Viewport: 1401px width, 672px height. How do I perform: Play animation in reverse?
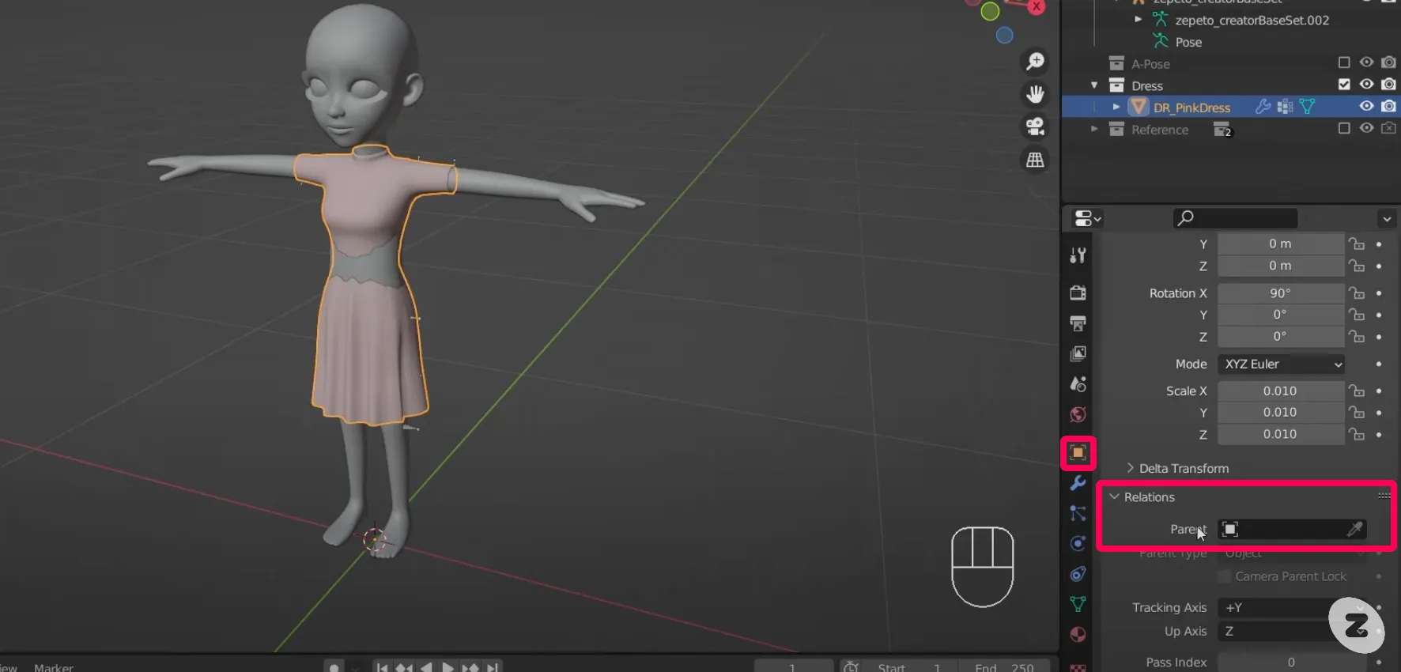pyautogui.click(x=426, y=667)
